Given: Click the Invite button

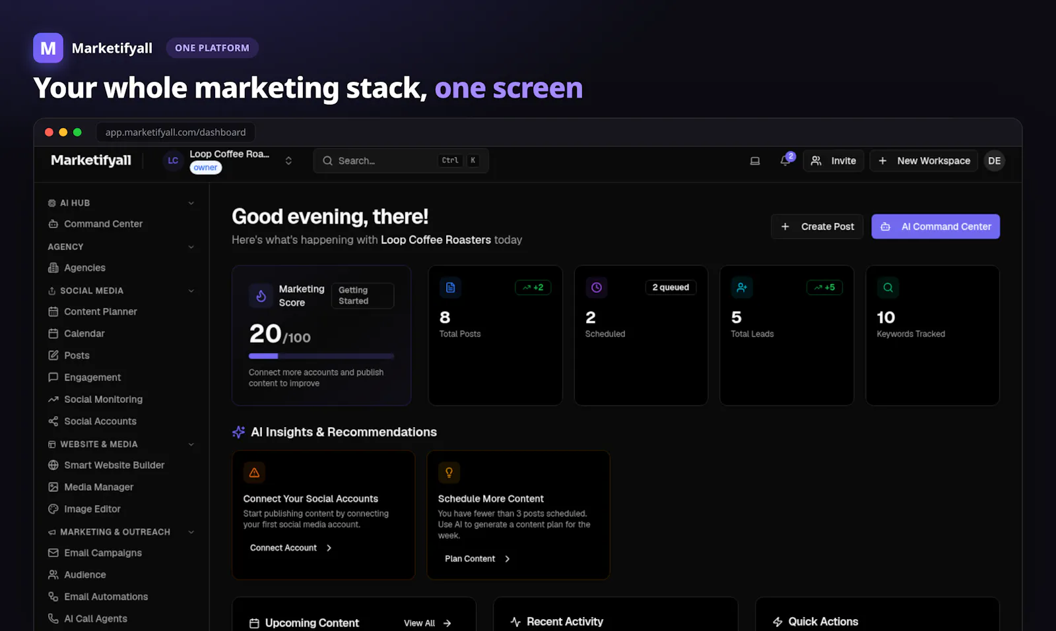Looking at the screenshot, I should tap(833, 161).
